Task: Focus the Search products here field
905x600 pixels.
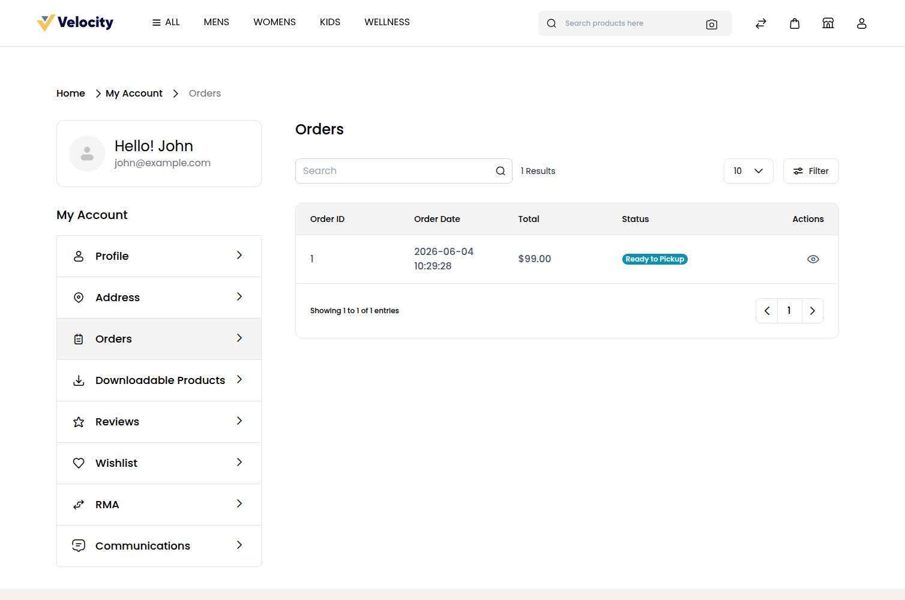Action: tap(635, 23)
